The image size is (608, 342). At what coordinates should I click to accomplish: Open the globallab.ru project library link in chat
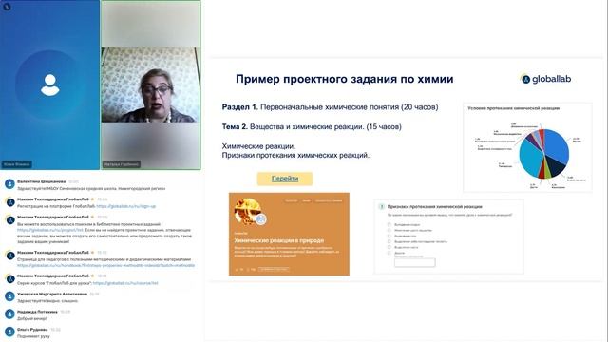[x=50, y=230]
